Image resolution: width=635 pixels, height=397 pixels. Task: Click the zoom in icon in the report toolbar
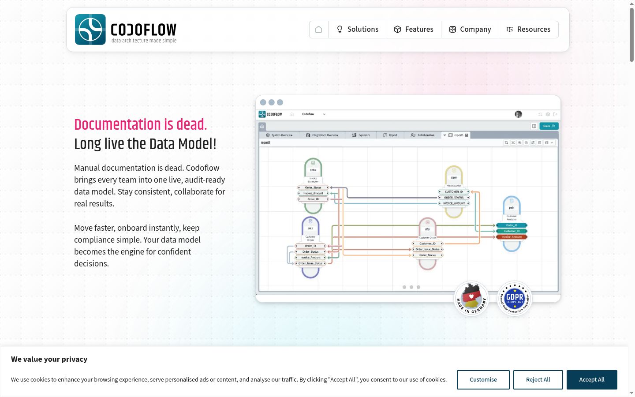(x=519, y=143)
